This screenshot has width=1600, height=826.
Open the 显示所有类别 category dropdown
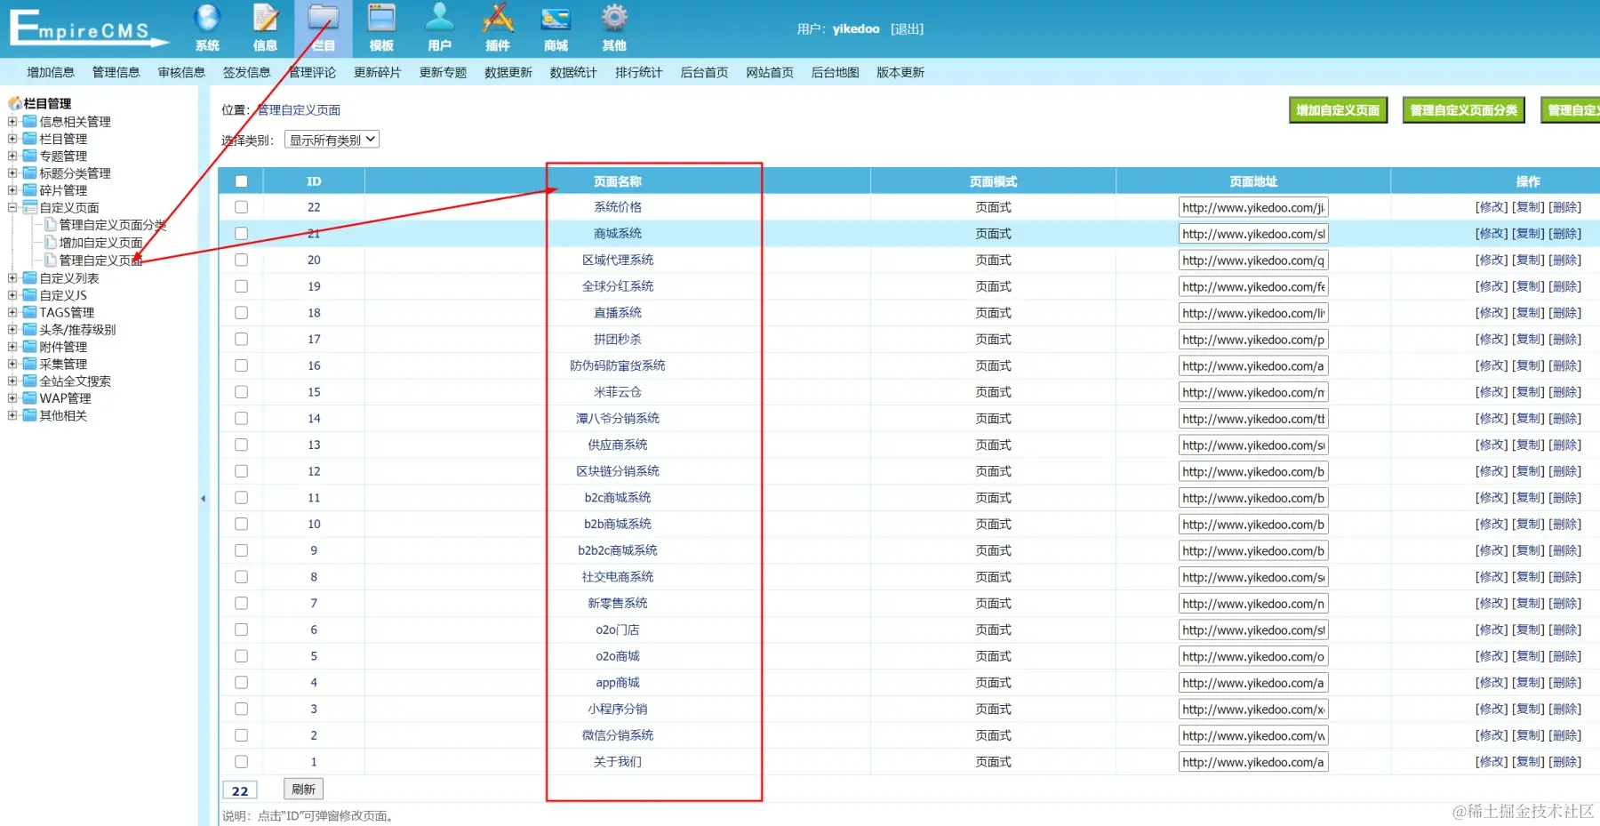pyautogui.click(x=332, y=140)
